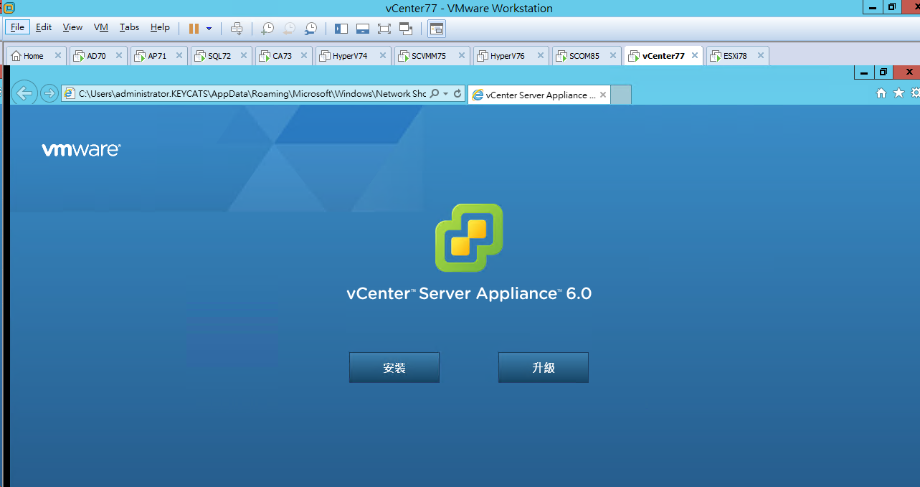Switch to the ESXi78 tab

click(x=735, y=56)
